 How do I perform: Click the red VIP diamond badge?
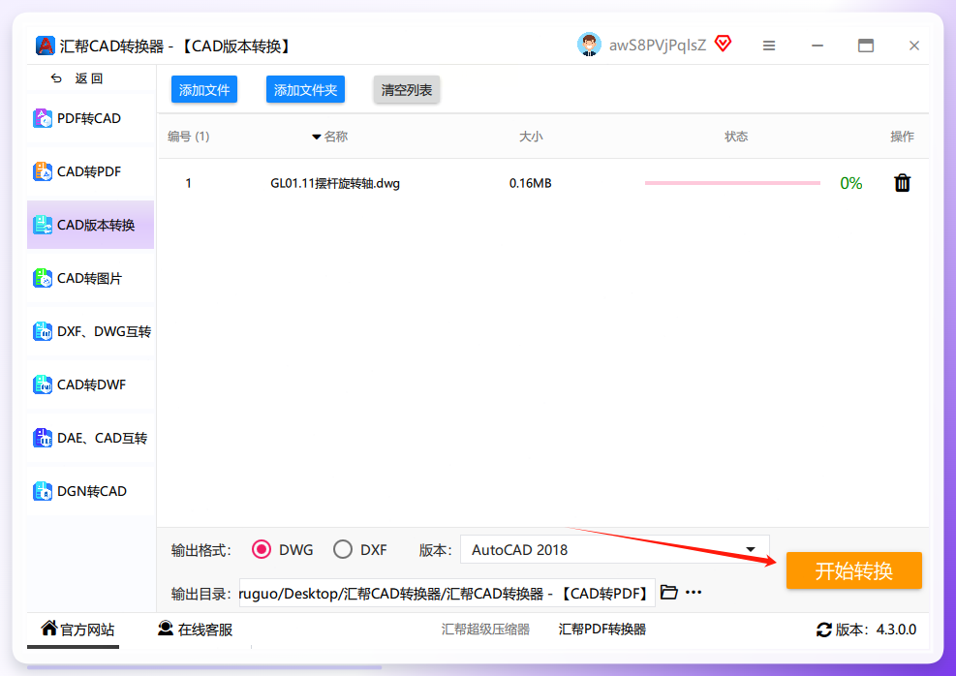click(x=724, y=44)
